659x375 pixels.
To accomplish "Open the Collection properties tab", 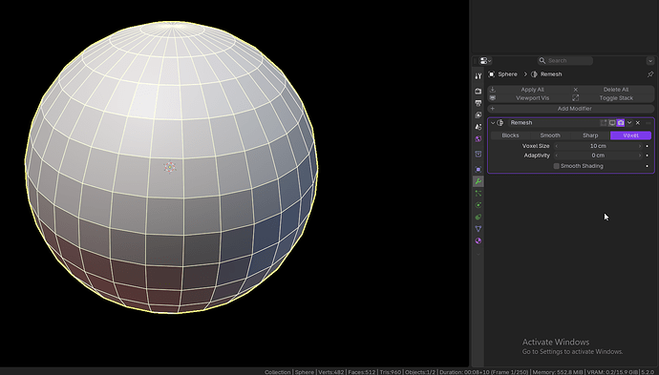I will (x=478, y=155).
